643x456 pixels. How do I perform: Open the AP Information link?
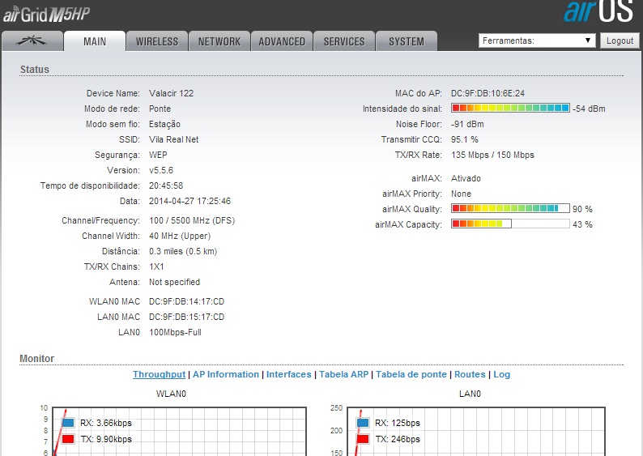point(226,374)
